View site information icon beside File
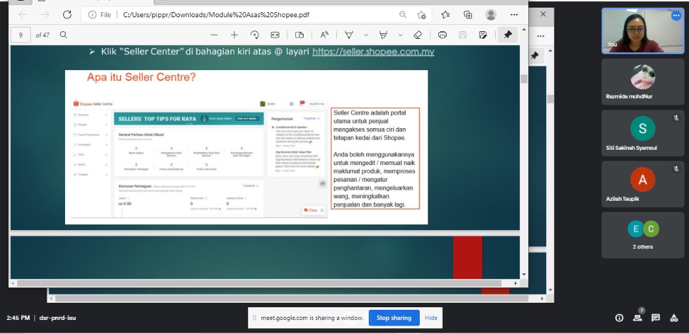 [x=93, y=15]
